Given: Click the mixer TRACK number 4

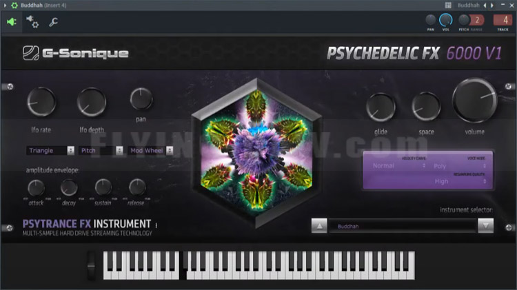Looking at the screenshot, I should (503, 20).
